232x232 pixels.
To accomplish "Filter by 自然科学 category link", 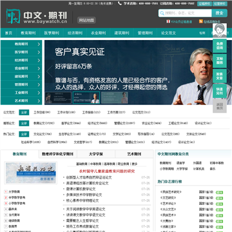I will (57, 142).
